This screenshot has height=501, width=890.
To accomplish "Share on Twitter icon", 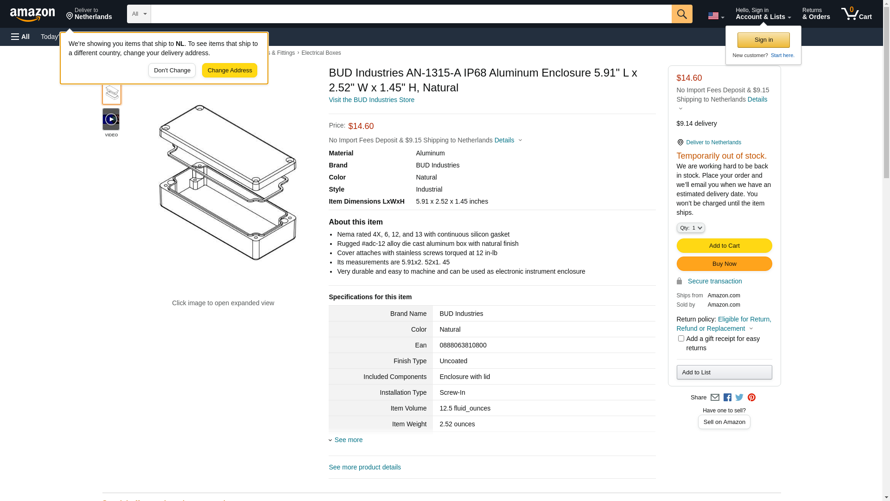I will [x=739, y=398].
